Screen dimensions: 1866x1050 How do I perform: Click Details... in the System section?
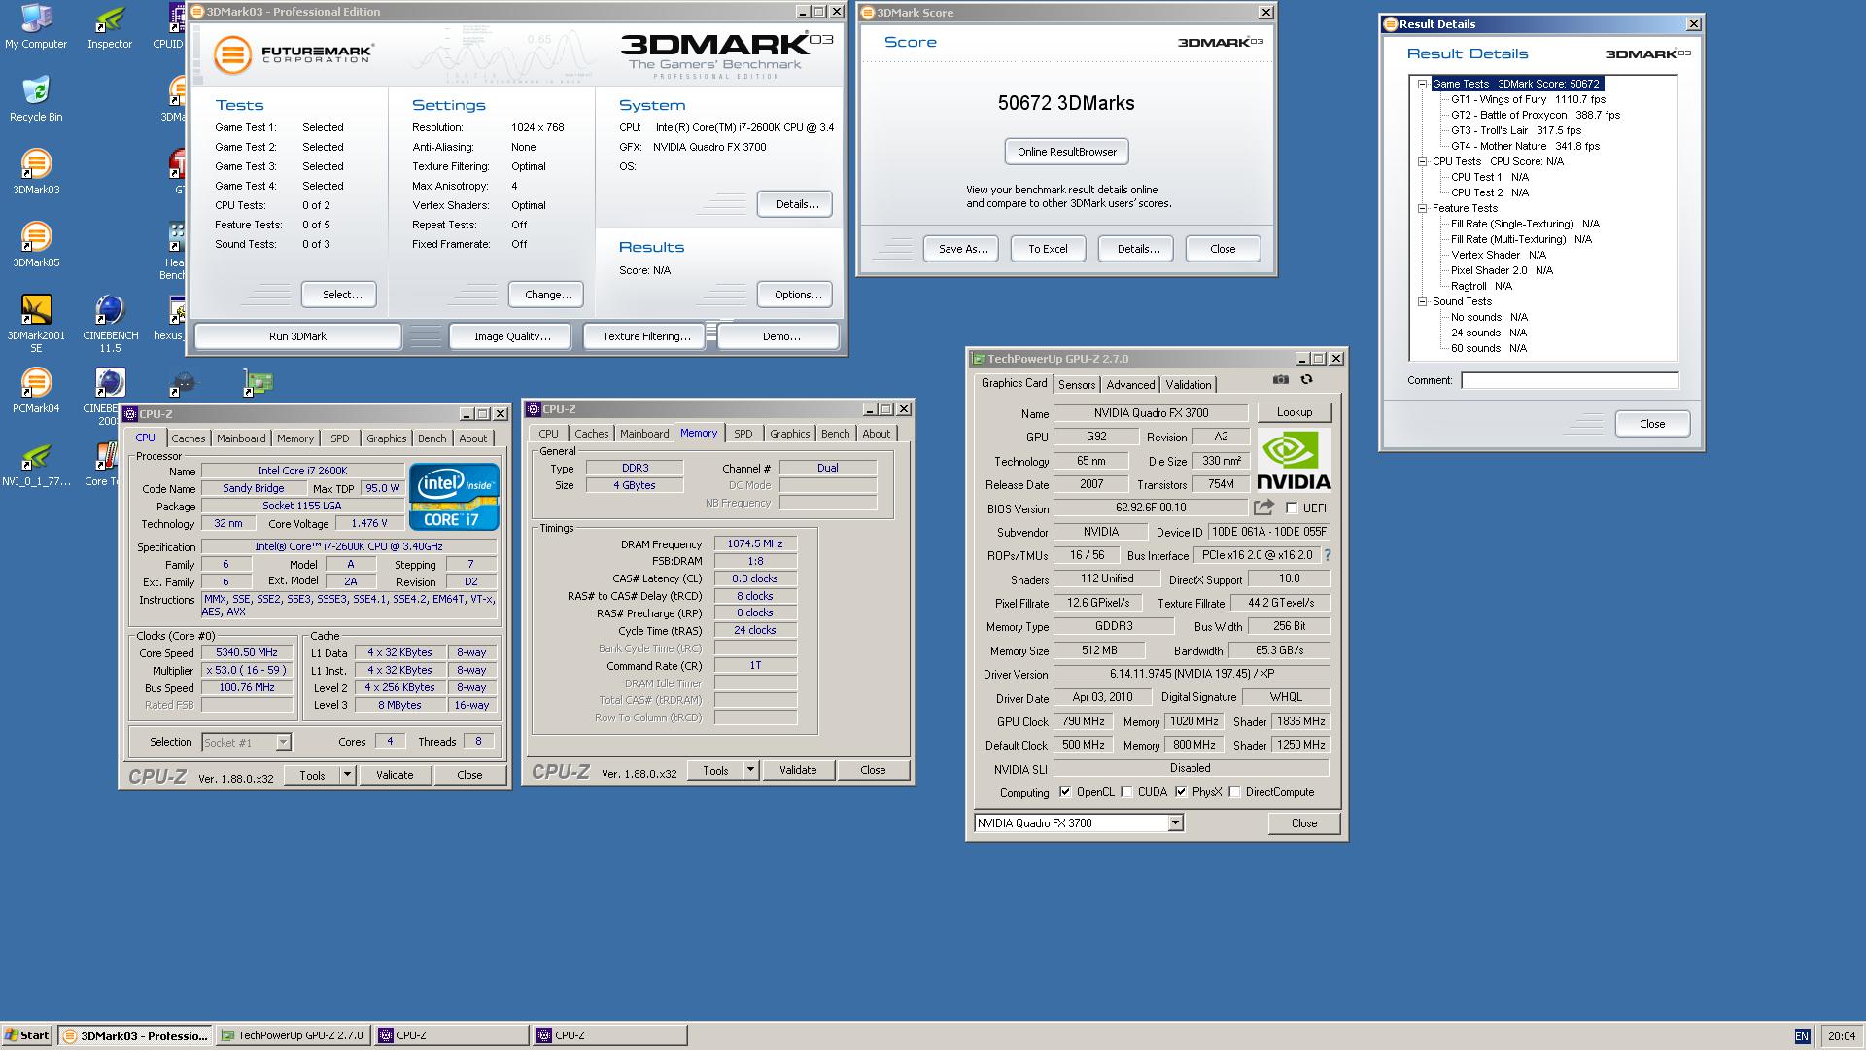[x=797, y=204]
